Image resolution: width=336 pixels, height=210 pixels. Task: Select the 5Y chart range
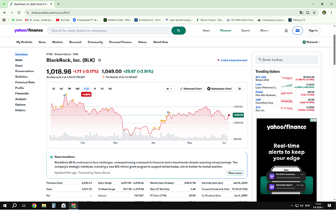pyautogui.click(x=102, y=89)
